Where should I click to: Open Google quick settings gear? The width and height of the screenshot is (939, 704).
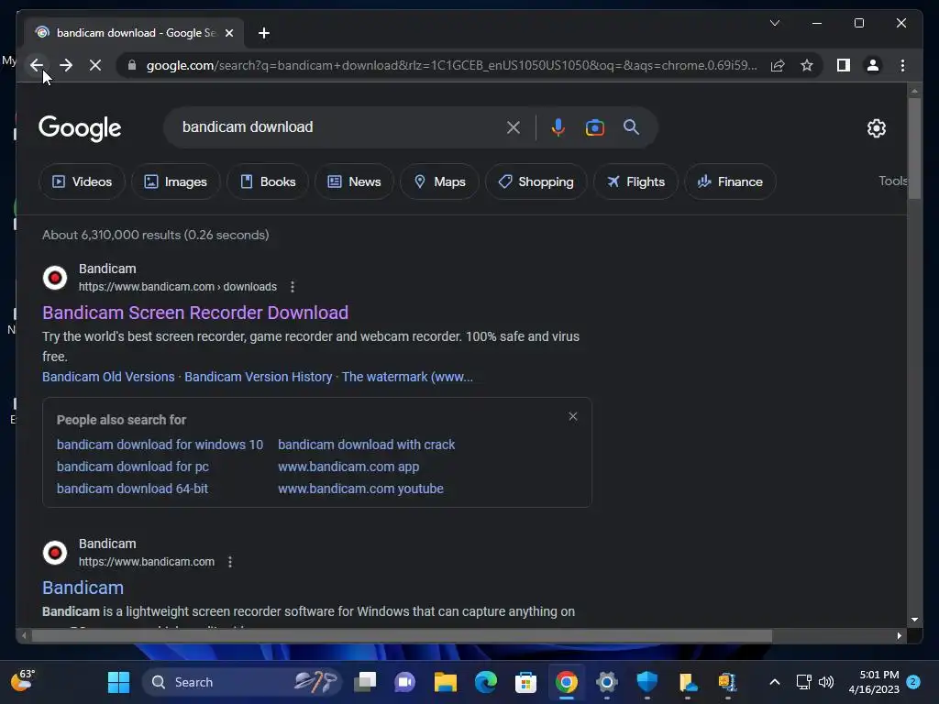point(876,127)
